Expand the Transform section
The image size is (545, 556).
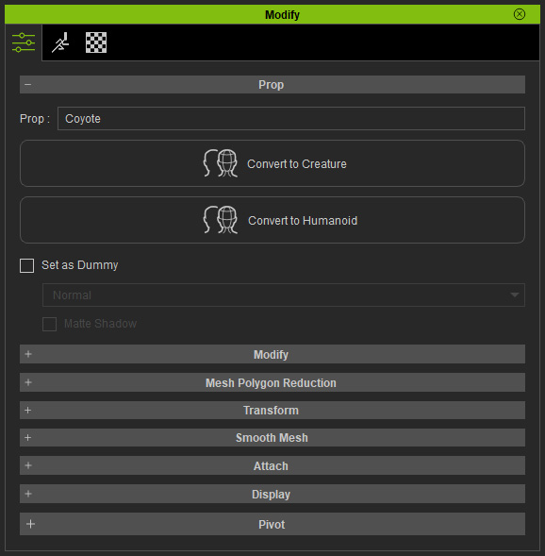pos(272,411)
